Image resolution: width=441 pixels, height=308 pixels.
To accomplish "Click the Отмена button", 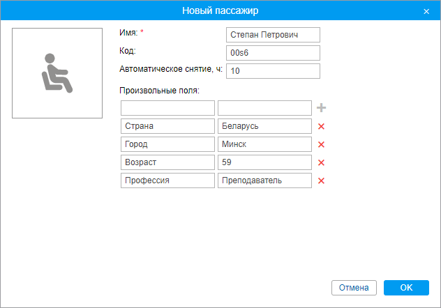I will pyautogui.click(x=354, y=288).
